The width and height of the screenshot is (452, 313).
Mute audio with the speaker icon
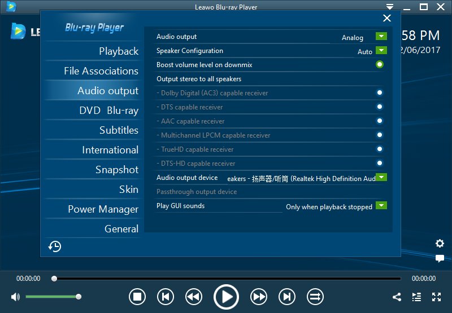pos(15,297)
